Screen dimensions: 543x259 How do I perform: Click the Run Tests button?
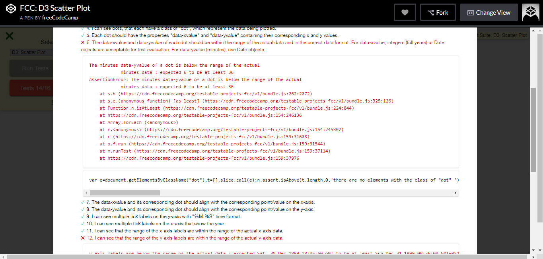(x=31, y=68)
